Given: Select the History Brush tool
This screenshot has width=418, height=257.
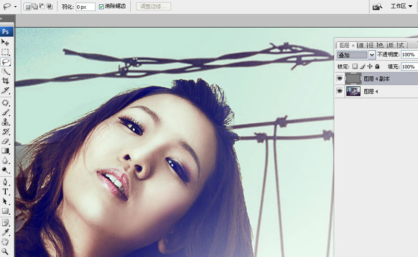Looking at the screenshot, I should pyautogui.click(x=5, y=132).
